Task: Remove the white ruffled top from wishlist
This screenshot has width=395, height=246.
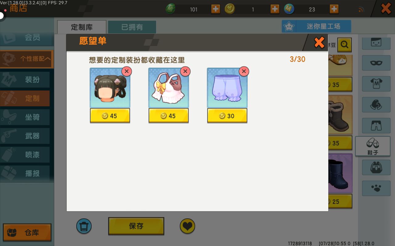Action: (x=185, y=71)
